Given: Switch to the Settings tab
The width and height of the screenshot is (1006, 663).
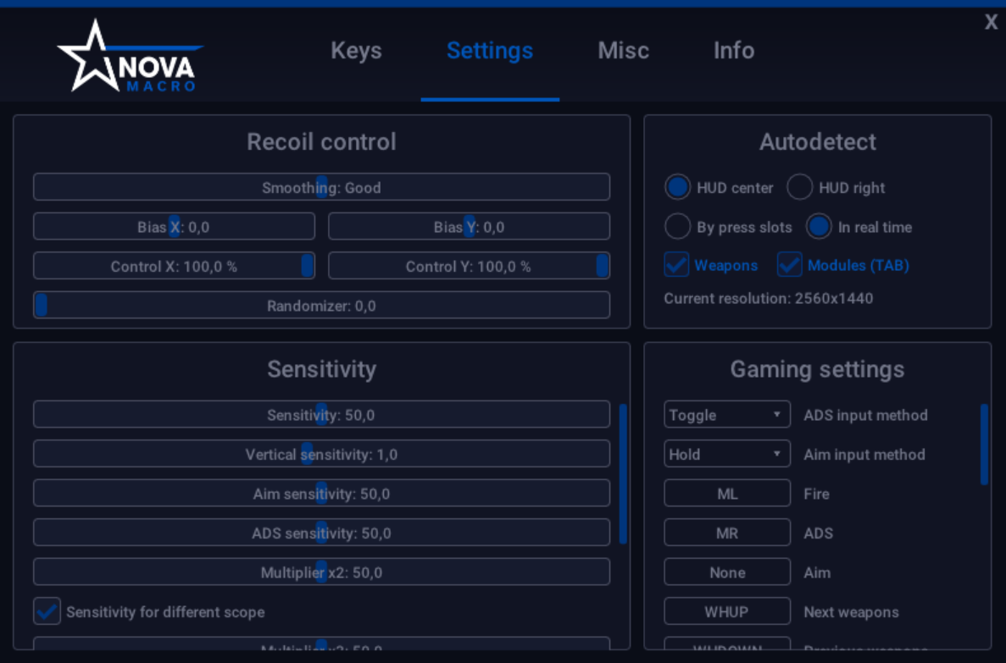Looking at the screenshot, I should pyautogui.click(x=490, y=51).
